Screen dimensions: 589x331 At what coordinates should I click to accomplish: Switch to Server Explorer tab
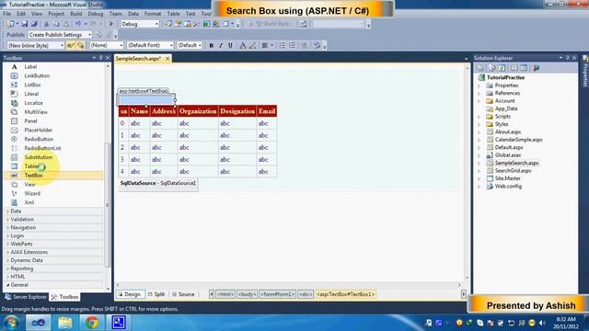click(x=26, y=297)
